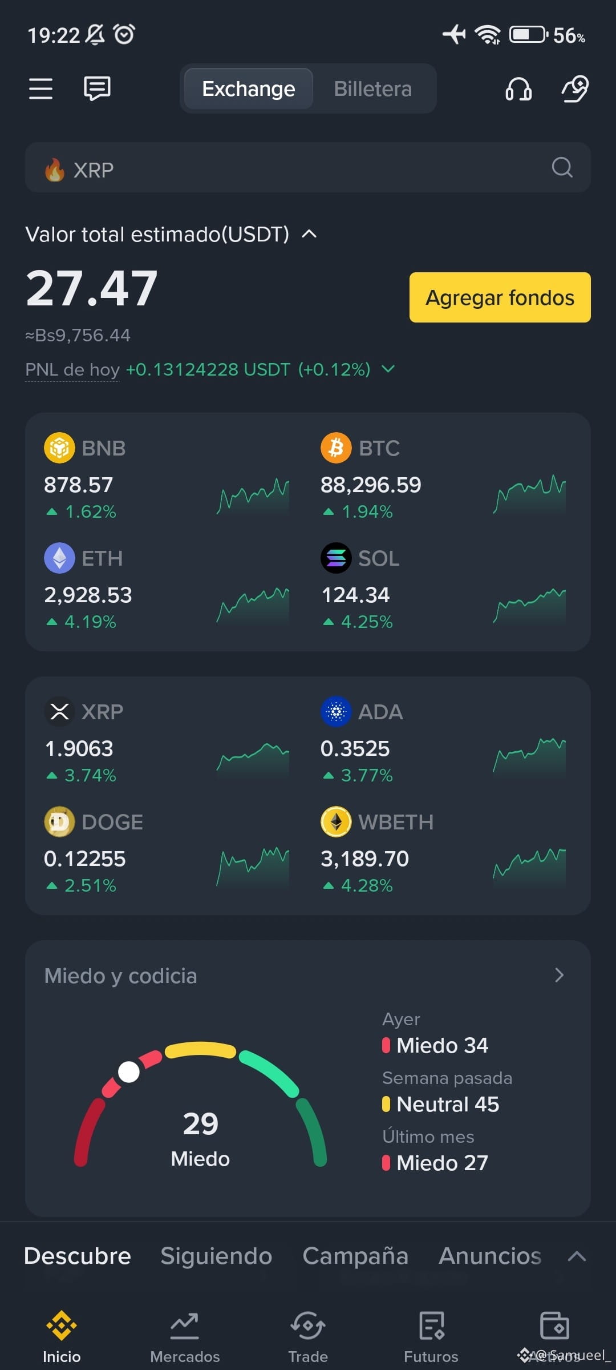This screenshot has height=1370, width=616.
Task: Tap the customer support headset icon
Action: click(x=518, y=89)
